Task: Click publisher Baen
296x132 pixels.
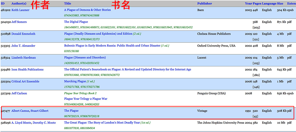Action: click(x=200, y=10)
